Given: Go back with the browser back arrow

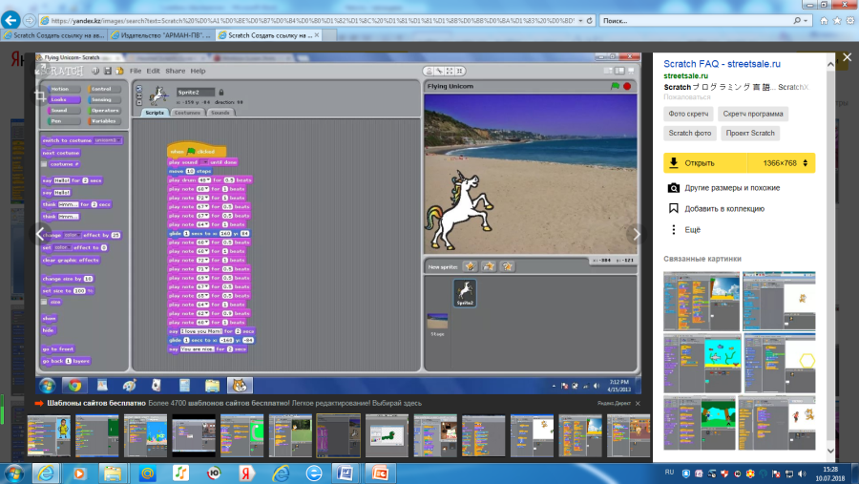Looking at the screenshot, I should click(x=10, y=20).
